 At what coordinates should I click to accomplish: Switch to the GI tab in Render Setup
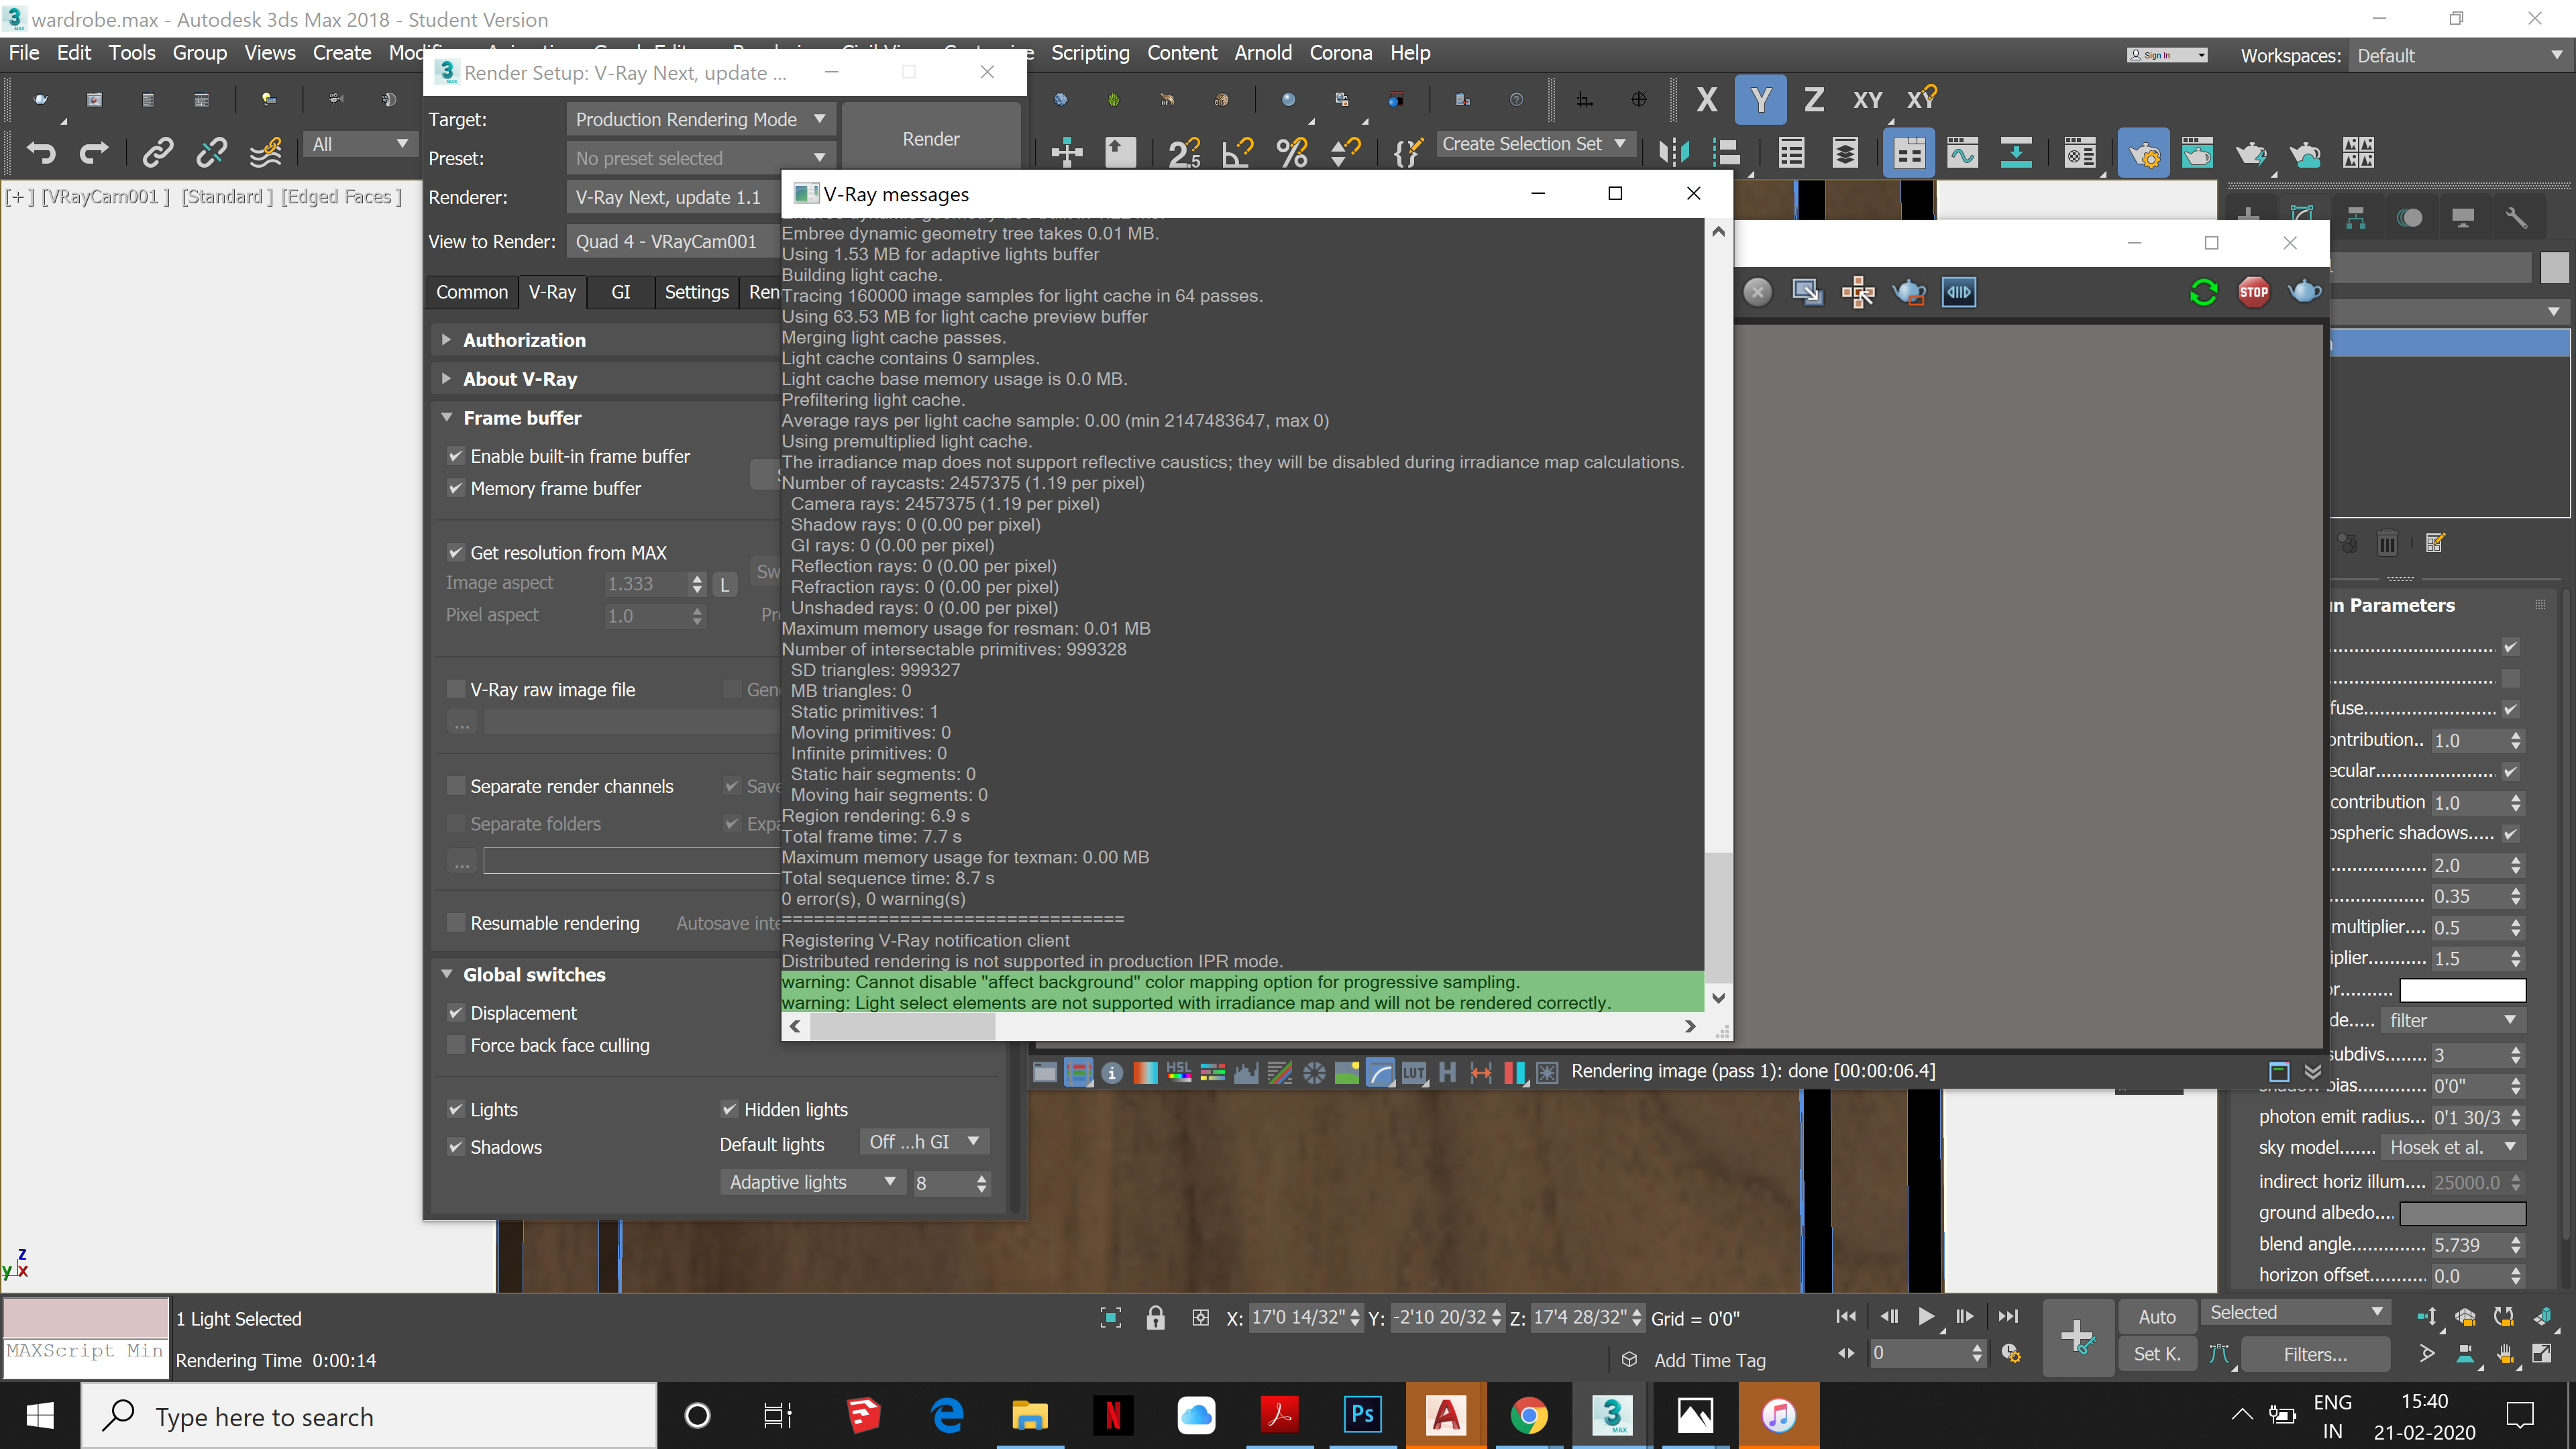point(621,292)
